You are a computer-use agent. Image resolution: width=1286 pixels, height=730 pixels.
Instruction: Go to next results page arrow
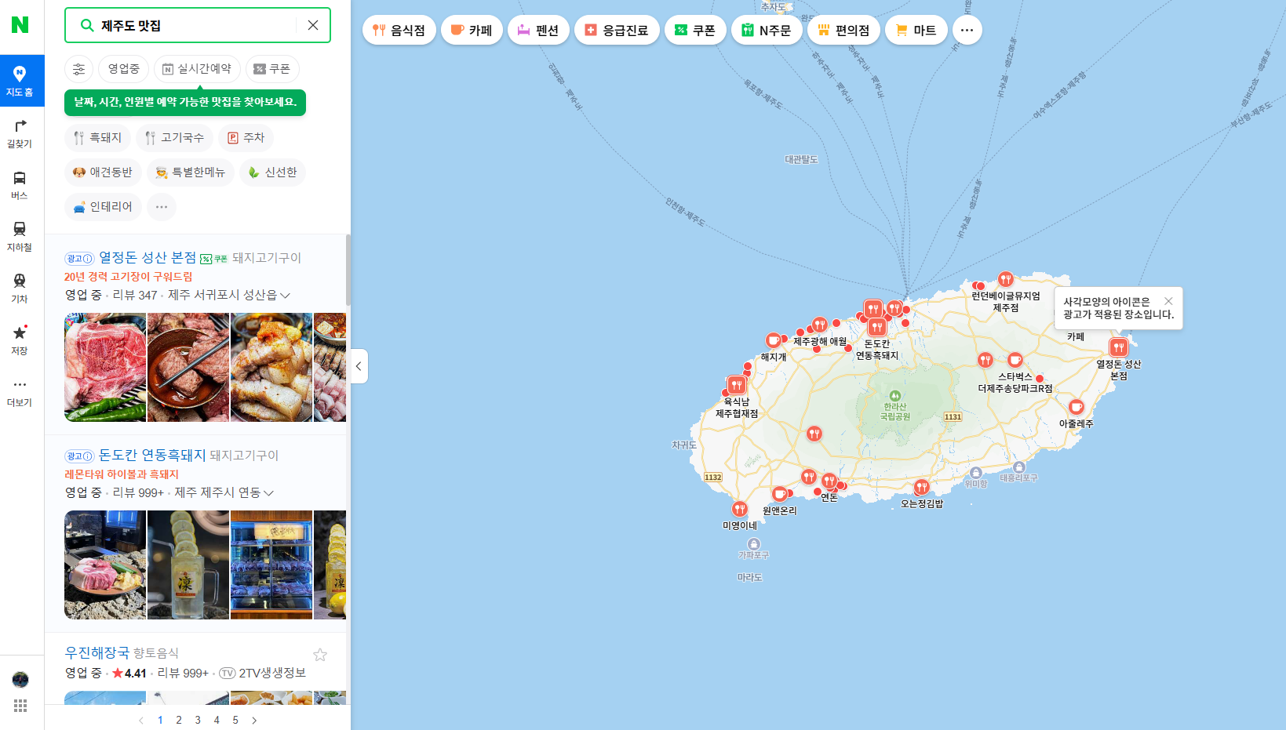pos(254,720)
